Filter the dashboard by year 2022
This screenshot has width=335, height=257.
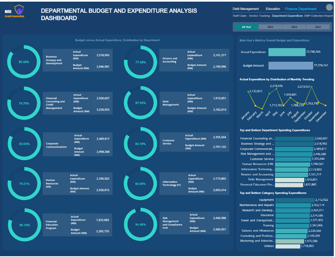pos(270,27)
